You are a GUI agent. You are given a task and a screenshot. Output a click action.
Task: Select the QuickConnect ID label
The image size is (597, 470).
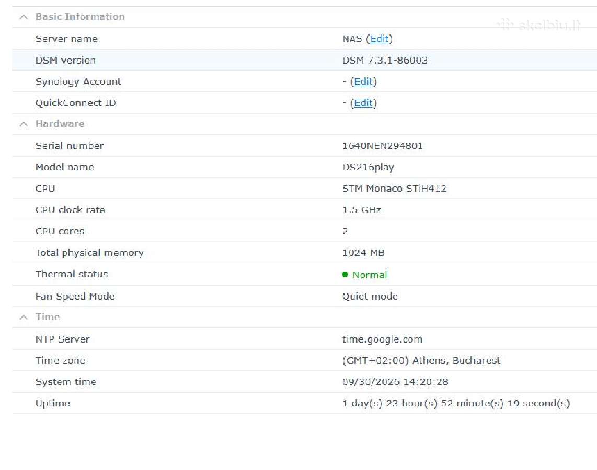[x=76, y=103]
